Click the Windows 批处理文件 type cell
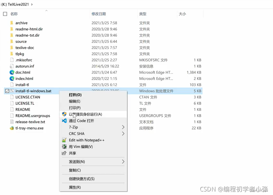Viewport: 273px width, 195px height. click(x=156, y=91)
